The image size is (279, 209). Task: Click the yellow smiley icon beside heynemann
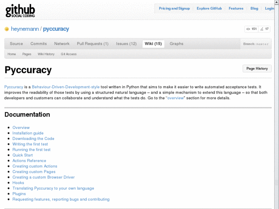[x=7, y=29]
